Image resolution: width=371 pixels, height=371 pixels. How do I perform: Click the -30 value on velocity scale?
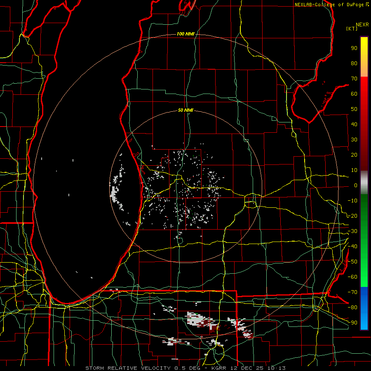(352, 231)
